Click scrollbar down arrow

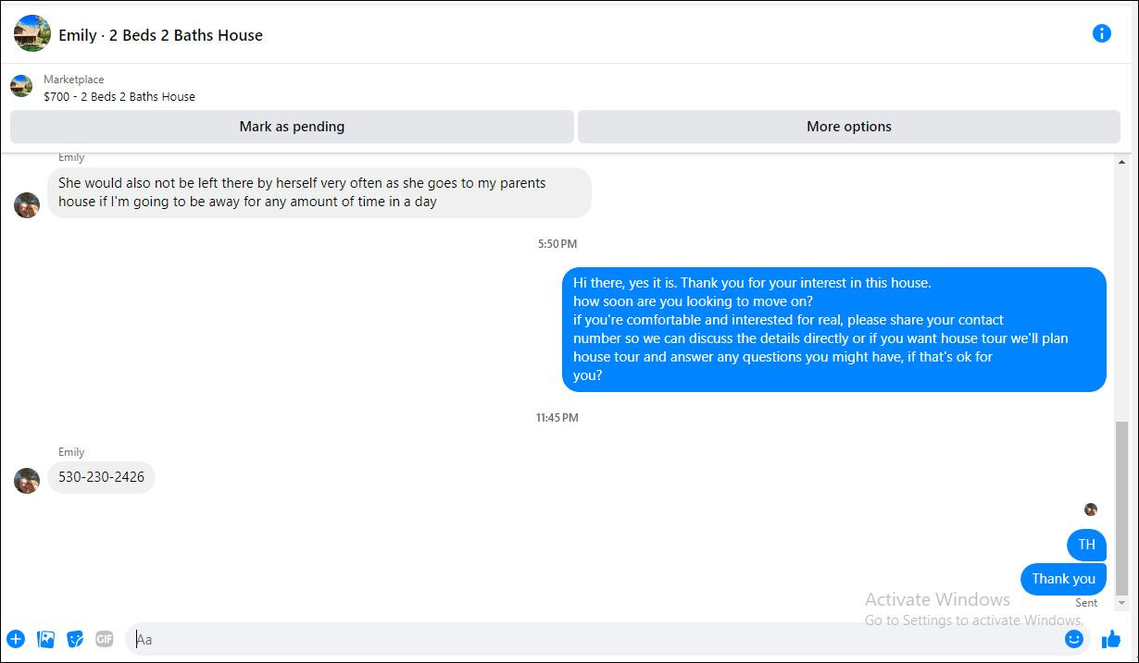click(x=1122, y=604)
